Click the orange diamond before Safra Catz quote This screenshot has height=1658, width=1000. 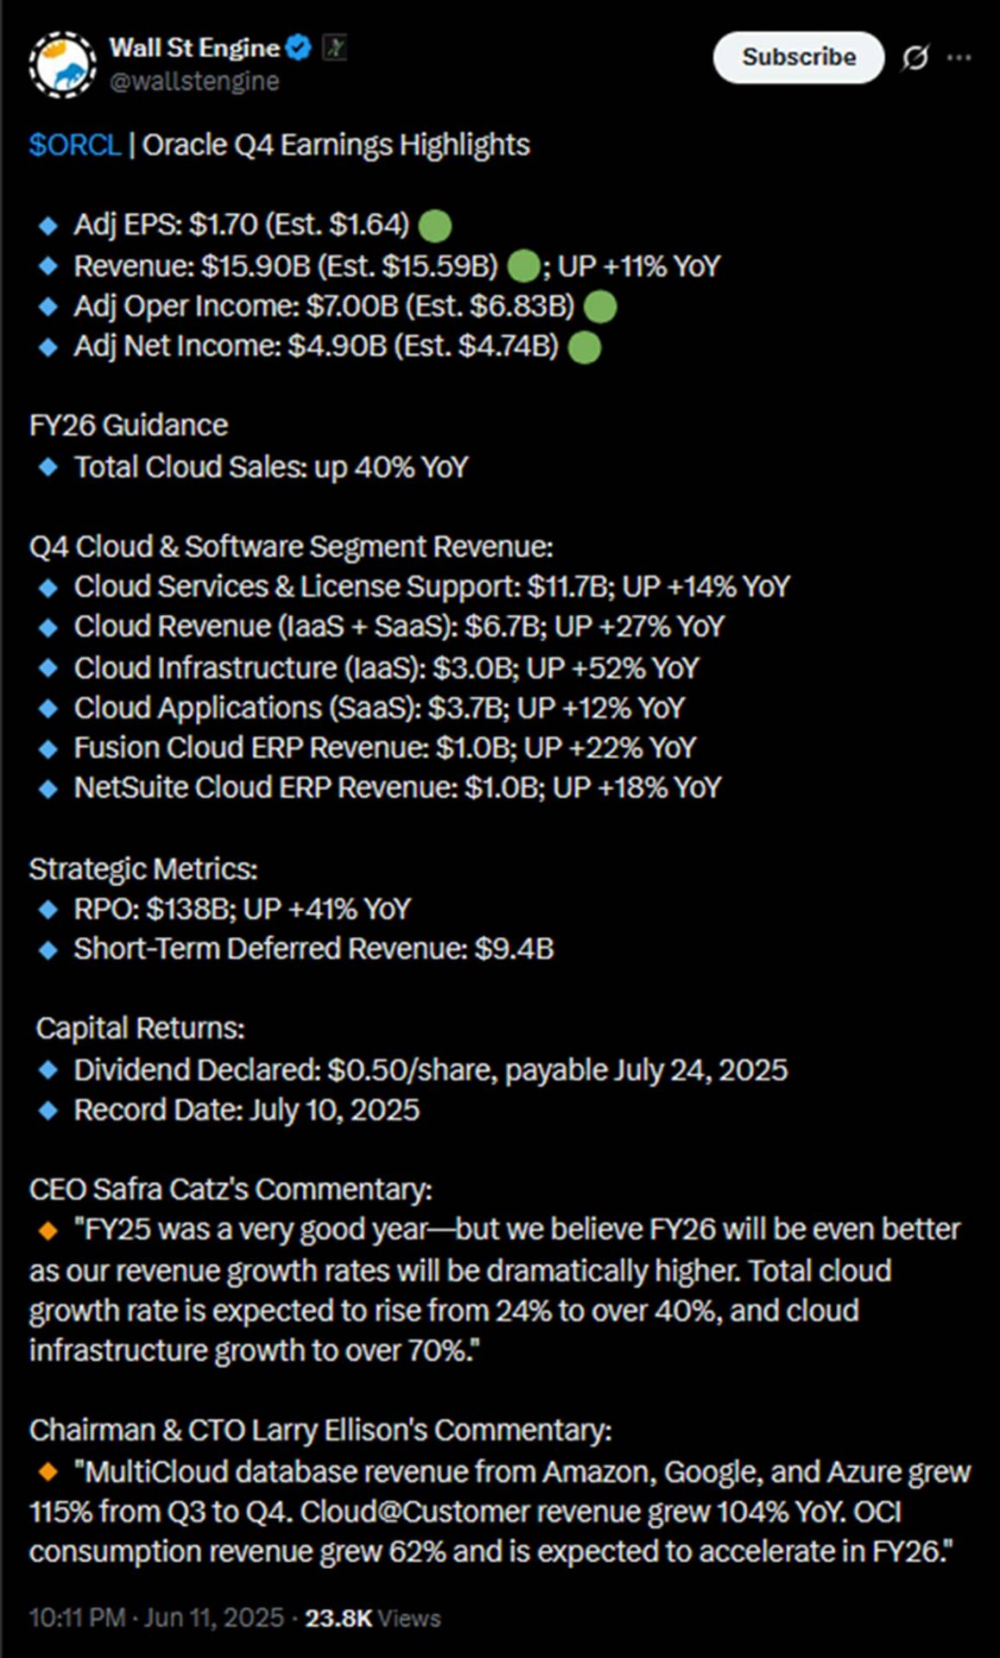pyautogui.click(x=48, y=1230)
